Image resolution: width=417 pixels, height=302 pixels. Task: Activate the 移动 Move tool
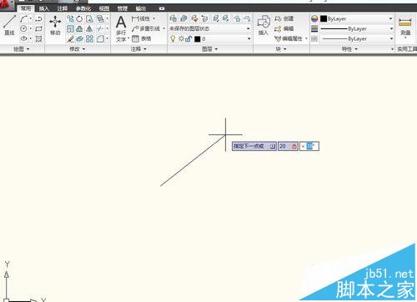(55, 25)
